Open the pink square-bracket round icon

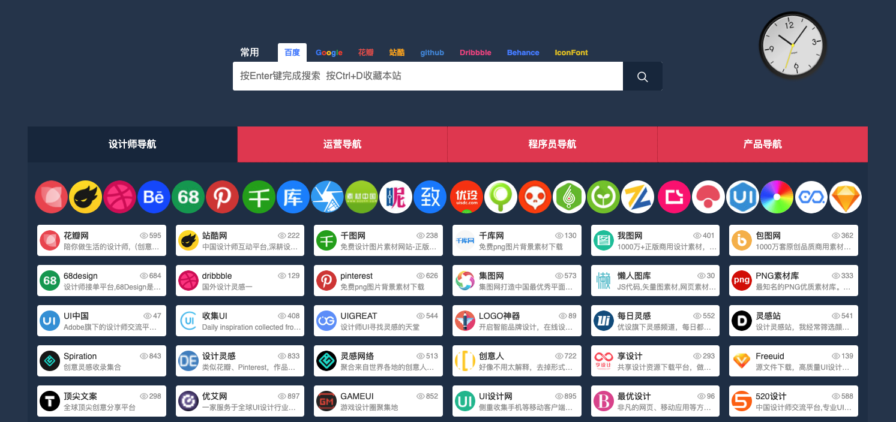point(674,197)
